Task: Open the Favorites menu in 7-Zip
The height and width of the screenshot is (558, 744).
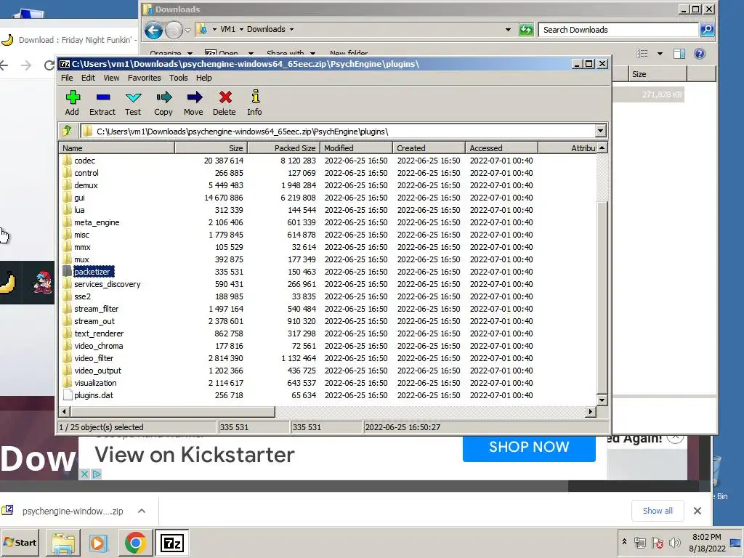Action: point(145,78)
